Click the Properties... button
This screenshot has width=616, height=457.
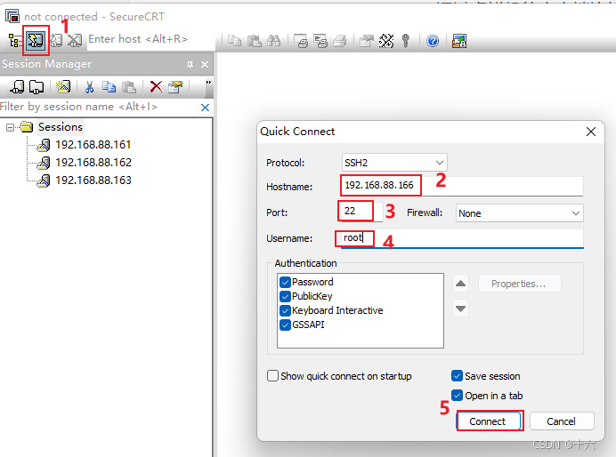[x=519, y=284]
